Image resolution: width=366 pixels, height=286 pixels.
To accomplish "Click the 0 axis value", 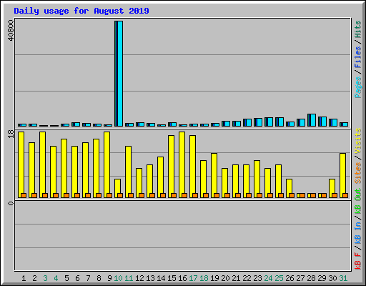I will pos(11,203).
